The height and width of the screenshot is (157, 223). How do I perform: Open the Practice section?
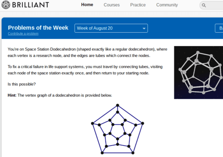(138, 5)
